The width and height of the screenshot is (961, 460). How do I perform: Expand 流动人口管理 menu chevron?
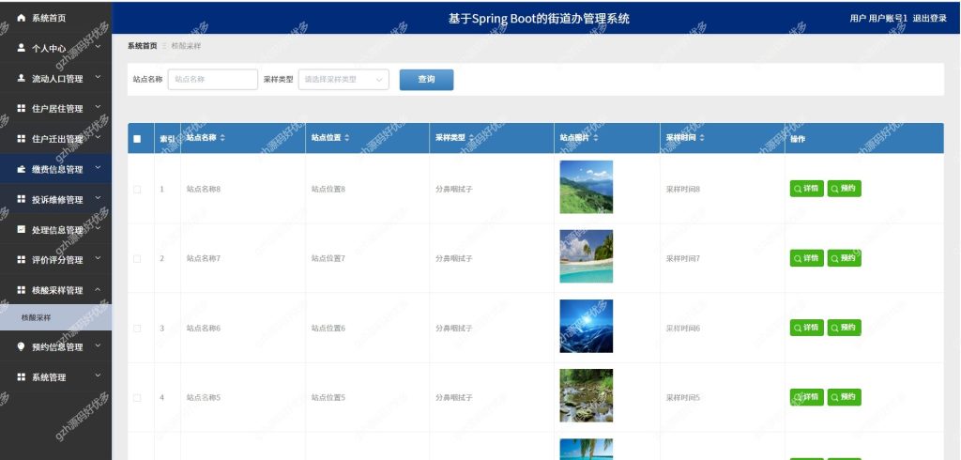pos(98,77)
